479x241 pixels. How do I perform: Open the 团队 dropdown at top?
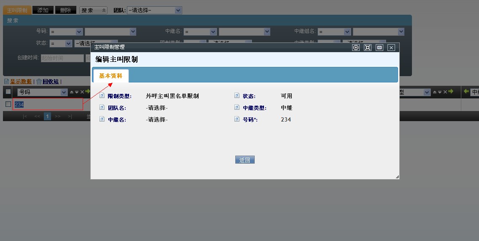pyautogui.click(x=154, y=10)
